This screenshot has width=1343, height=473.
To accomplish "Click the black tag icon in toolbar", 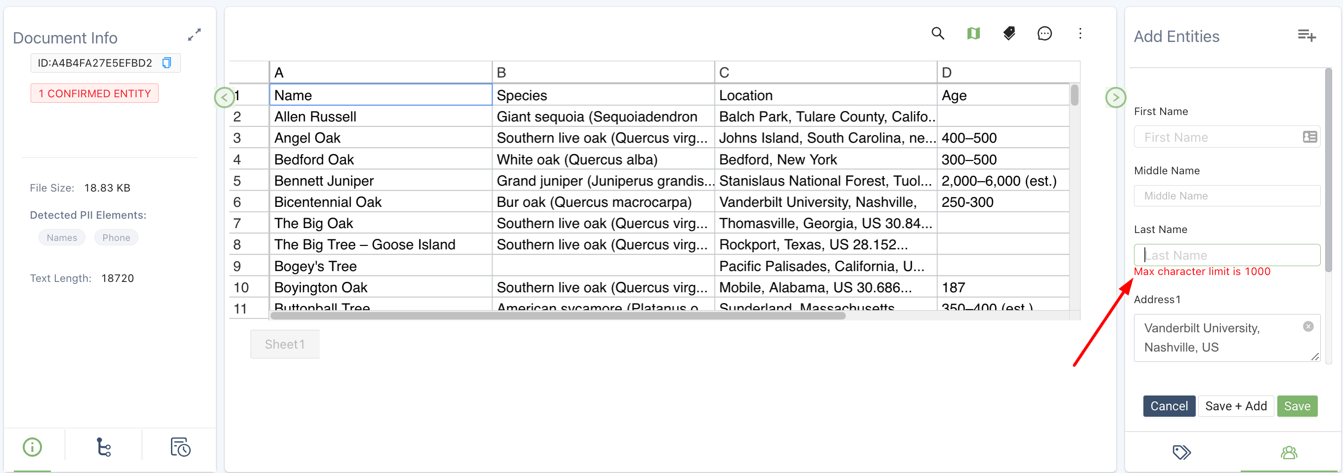I will pyautogui.click(x=1009, y=34).
